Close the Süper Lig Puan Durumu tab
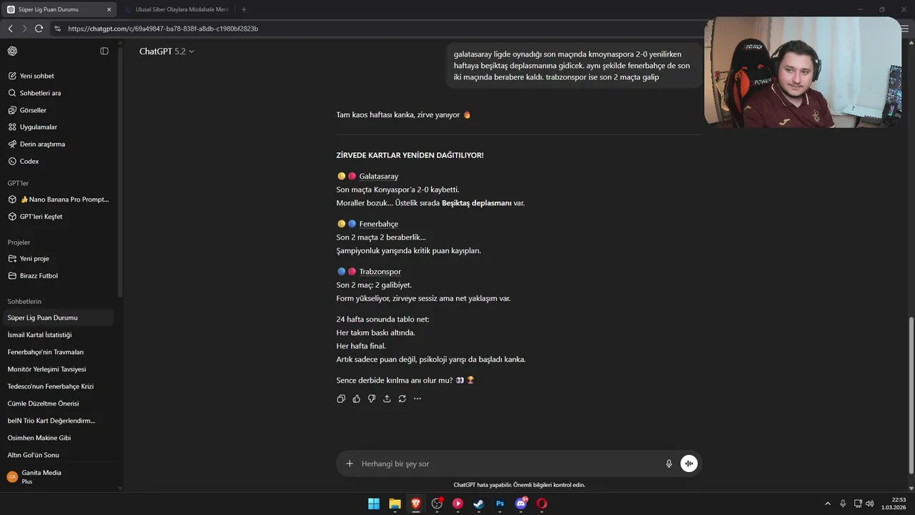 (109, 9)
